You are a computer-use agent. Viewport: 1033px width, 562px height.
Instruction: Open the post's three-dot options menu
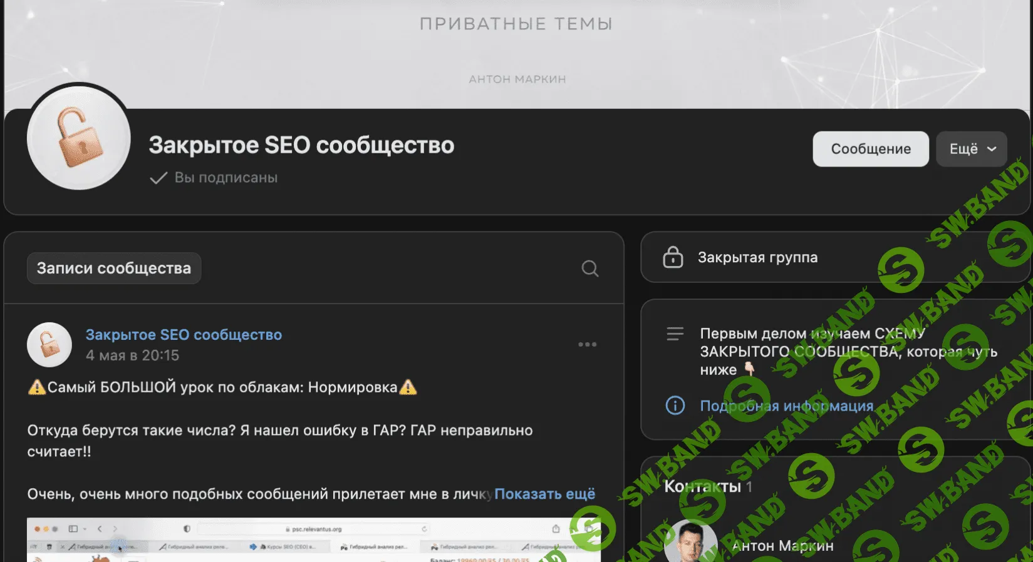pyautogui.click(x=587, y=344)
